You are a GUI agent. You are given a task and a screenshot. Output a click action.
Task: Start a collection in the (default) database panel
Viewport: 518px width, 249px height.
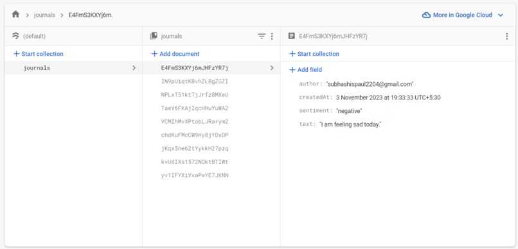click(x=38, y=54)
